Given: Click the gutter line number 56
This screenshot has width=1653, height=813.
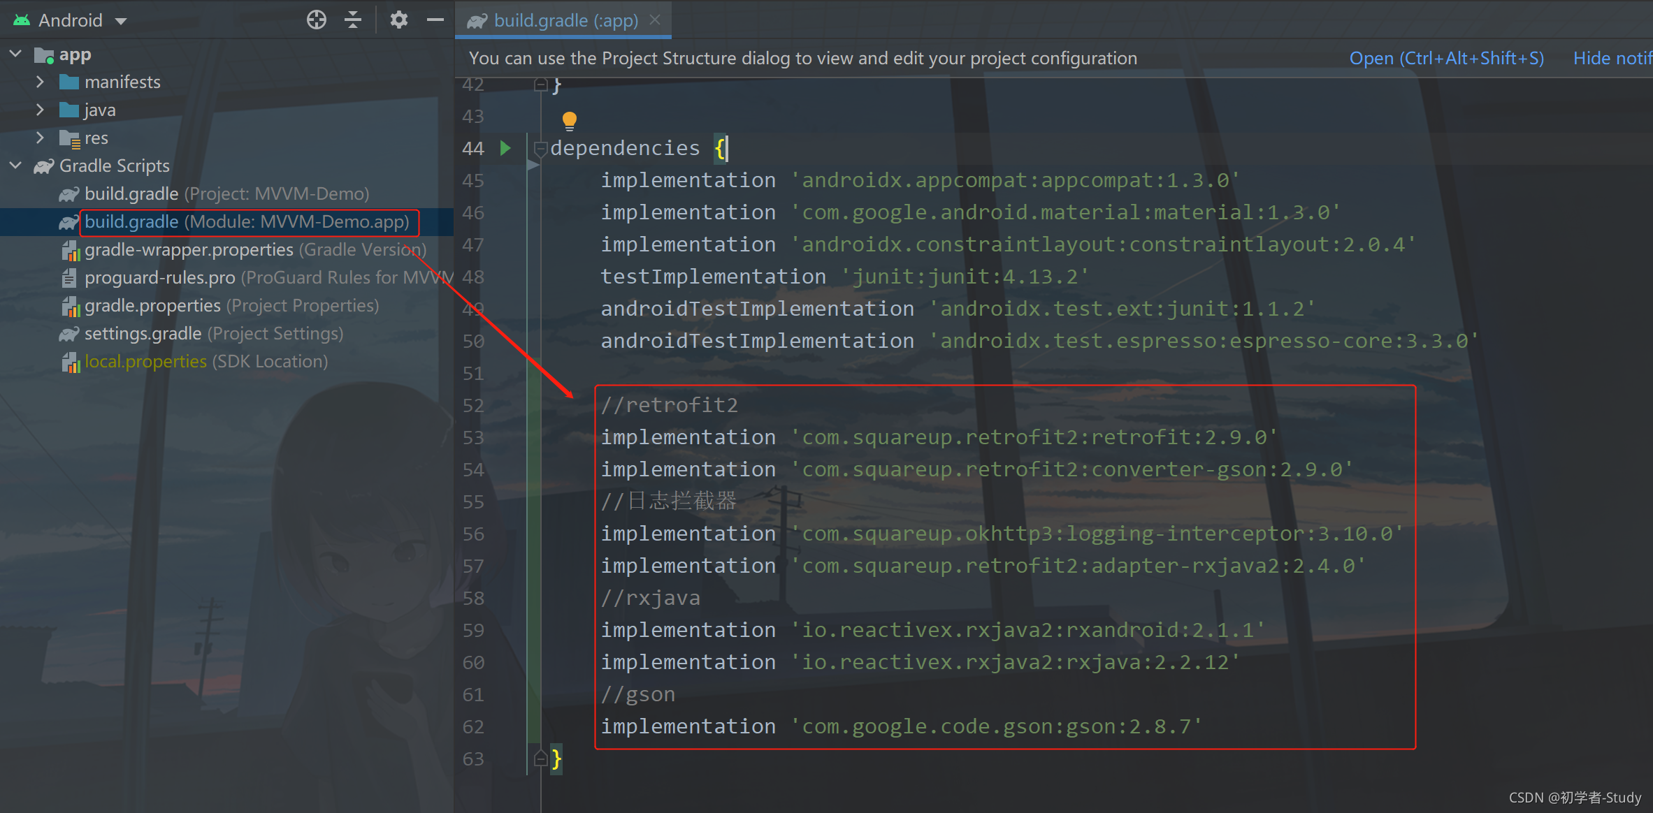Looking at the screenshot, I should (x=473, y=534).
